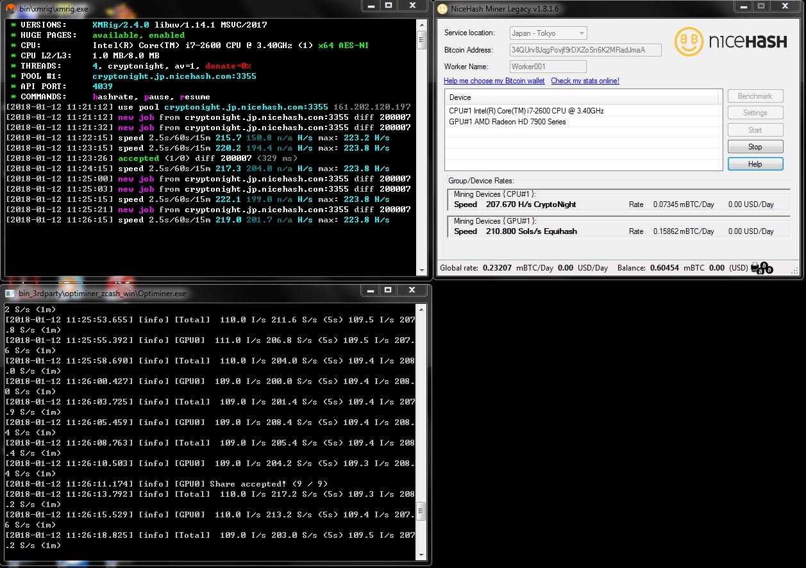The width and height of the screenshot is (806, 568).
Task: Open miner Settings
Action: pyautogui.click(x=755, y=112)
